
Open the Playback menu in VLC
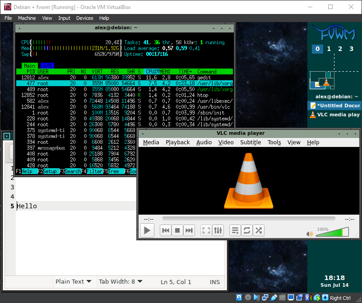(x=177, y=142)
